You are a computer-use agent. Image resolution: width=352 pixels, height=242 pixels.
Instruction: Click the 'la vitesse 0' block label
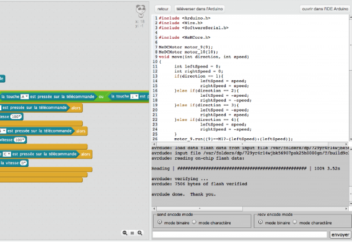point(10,163)
